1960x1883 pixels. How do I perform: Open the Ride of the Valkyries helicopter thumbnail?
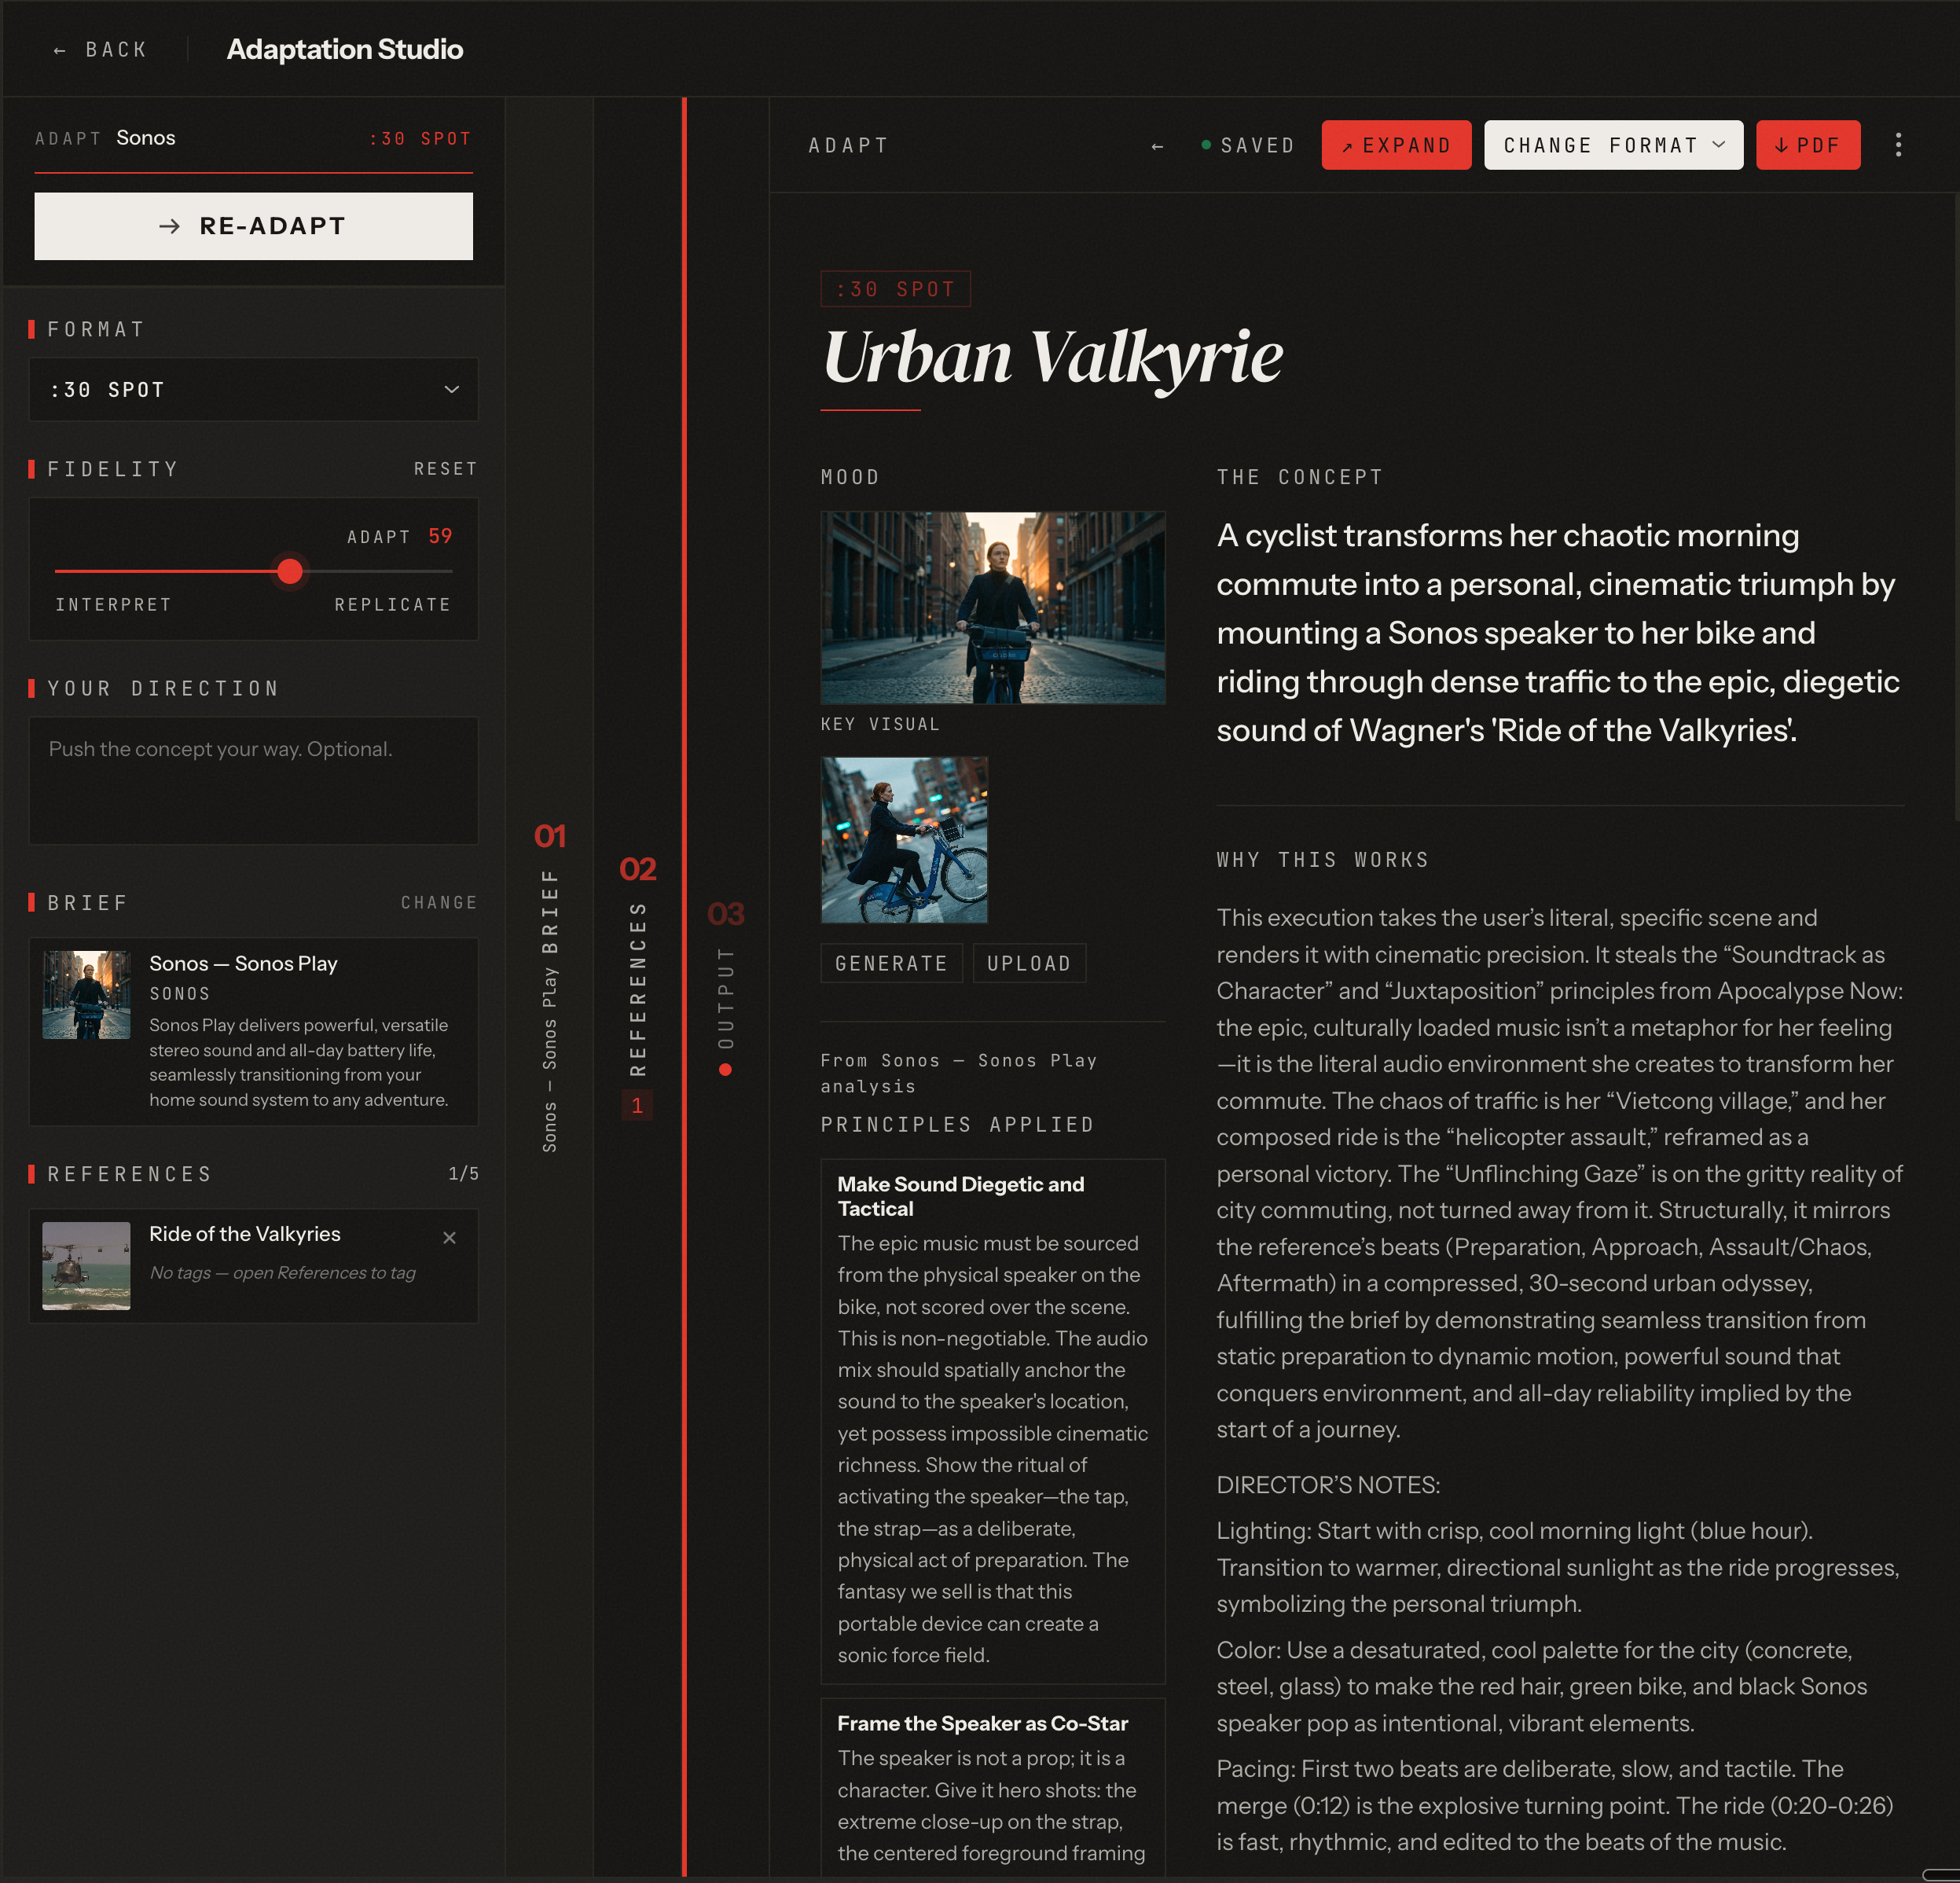pyautogui.click(x=86, y=1265)
